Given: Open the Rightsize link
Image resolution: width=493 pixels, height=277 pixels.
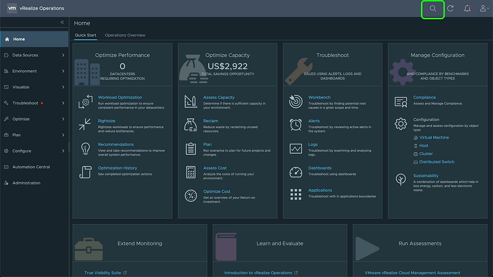Looking at the screenshot, I should (106, 121).
